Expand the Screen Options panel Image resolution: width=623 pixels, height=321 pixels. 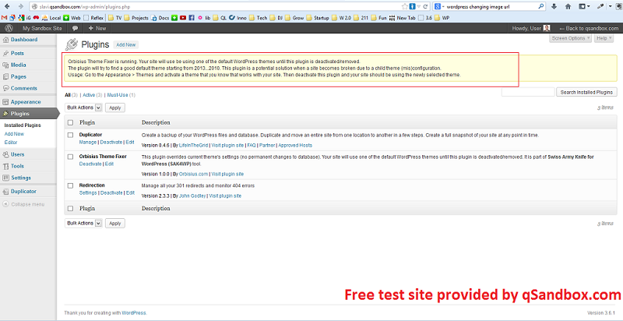571,38
